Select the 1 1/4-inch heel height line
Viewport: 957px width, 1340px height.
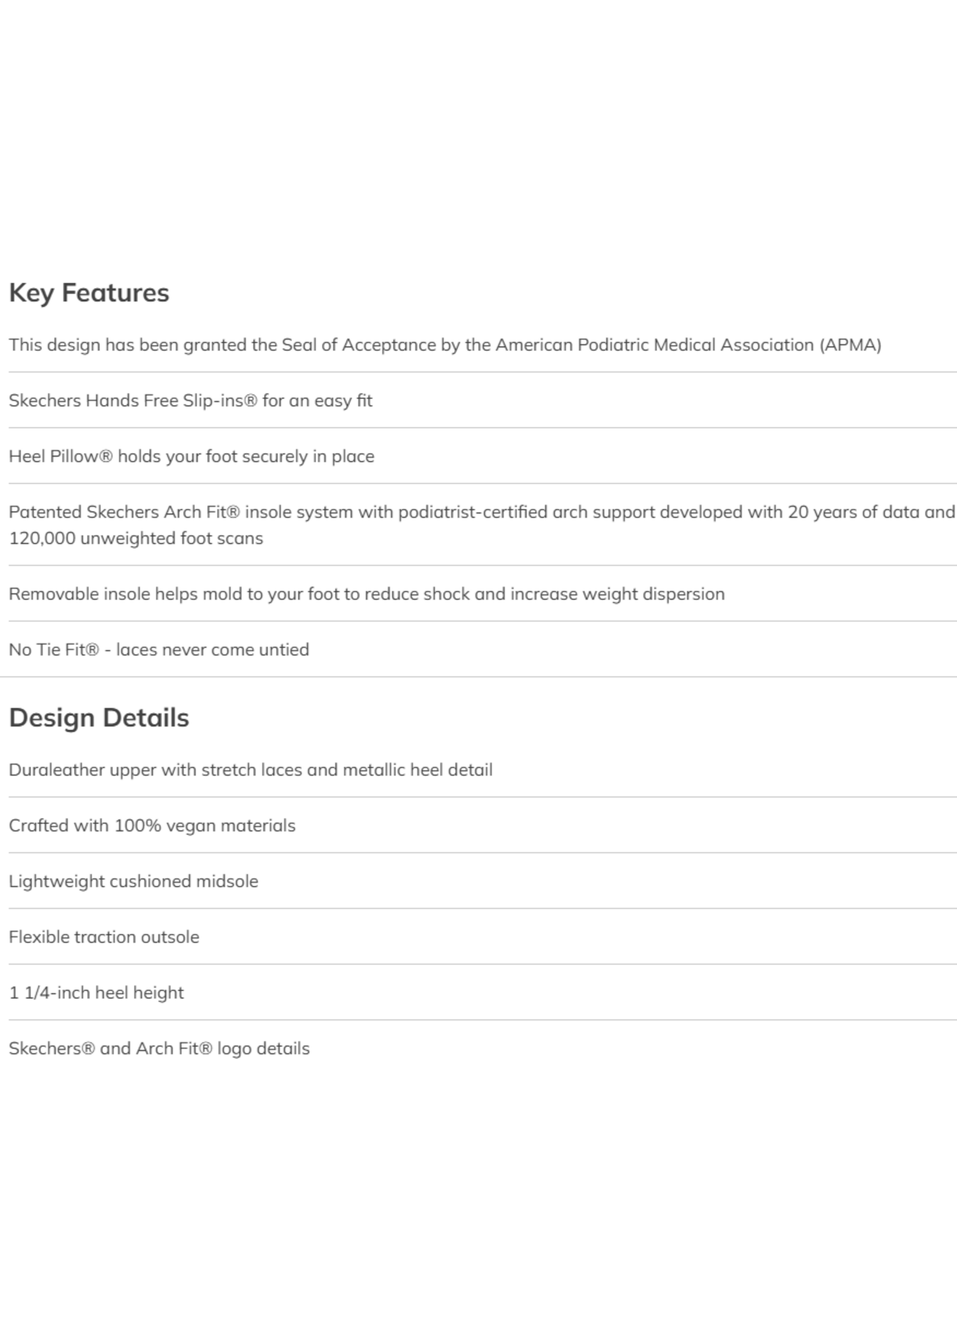tap(96, 992)
